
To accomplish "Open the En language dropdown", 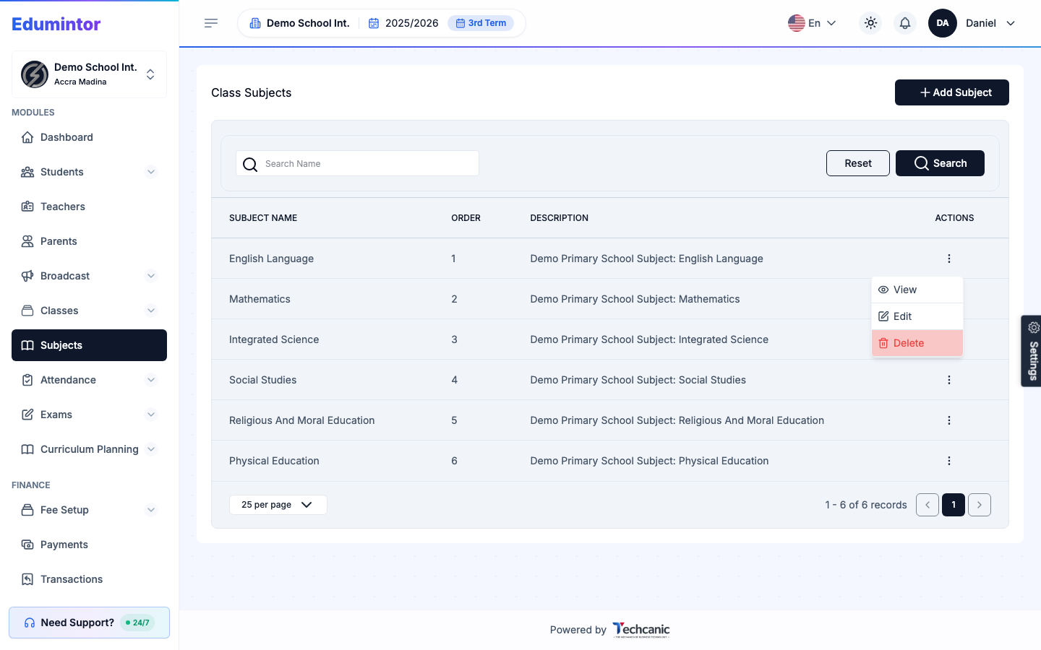I will (812, 23).
